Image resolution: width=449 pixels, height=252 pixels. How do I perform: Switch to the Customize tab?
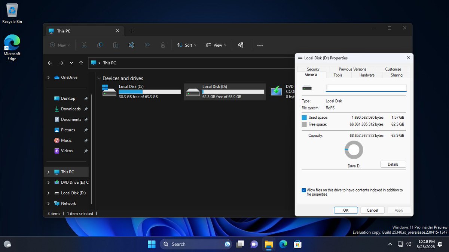(393, 69)
